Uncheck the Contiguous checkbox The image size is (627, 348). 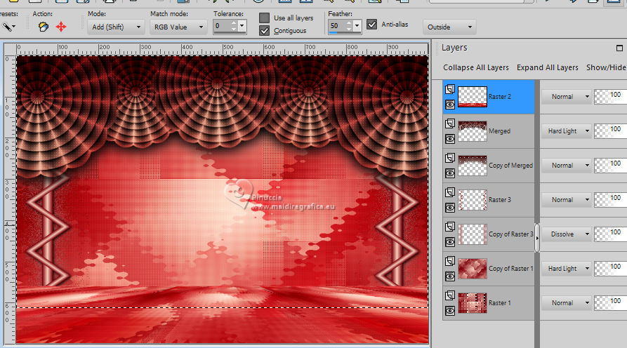tap(264, 30)
